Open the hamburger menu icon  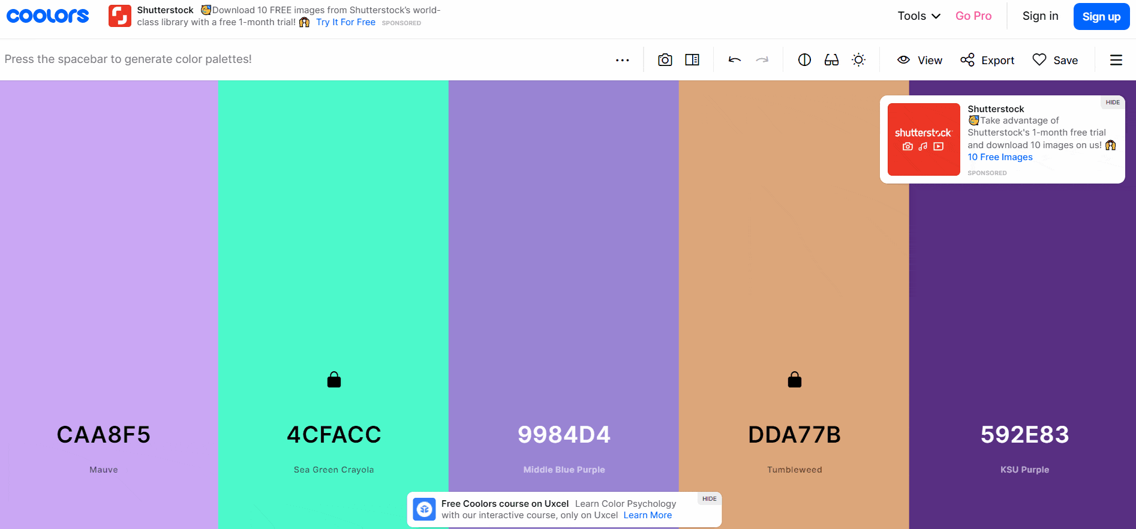click(x=1116, y=60)
